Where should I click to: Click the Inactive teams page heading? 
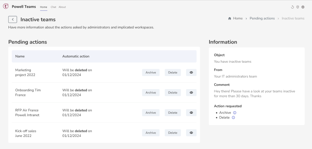coord(38,19)
